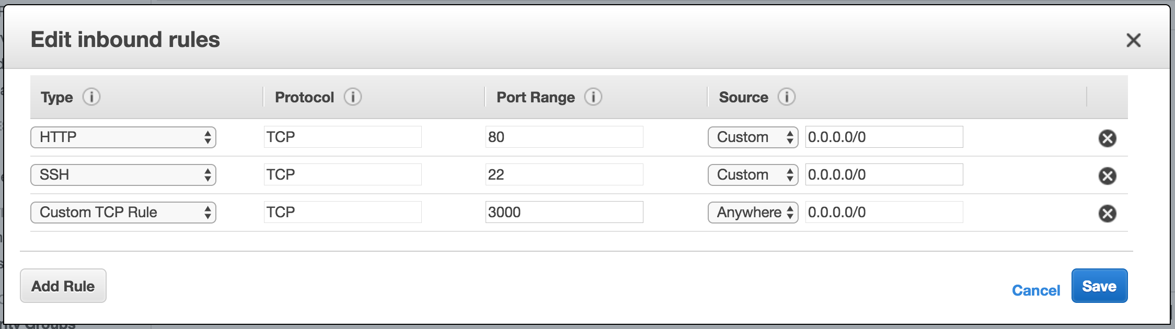Click the port range field containing 3000
Image resolution: width=1175 pixels, height=329 pixels.
[x=564, y=213]
